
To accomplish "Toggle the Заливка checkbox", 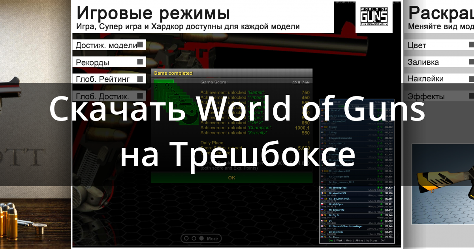I will tap(471, 62).
